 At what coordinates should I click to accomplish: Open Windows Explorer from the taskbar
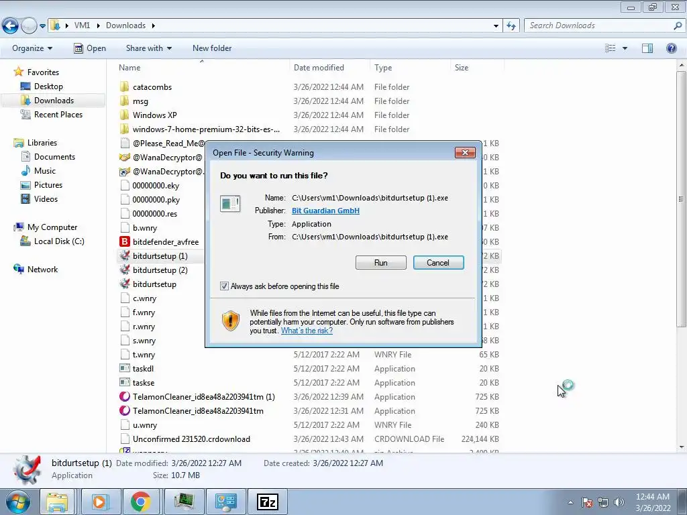click(57, 502)
